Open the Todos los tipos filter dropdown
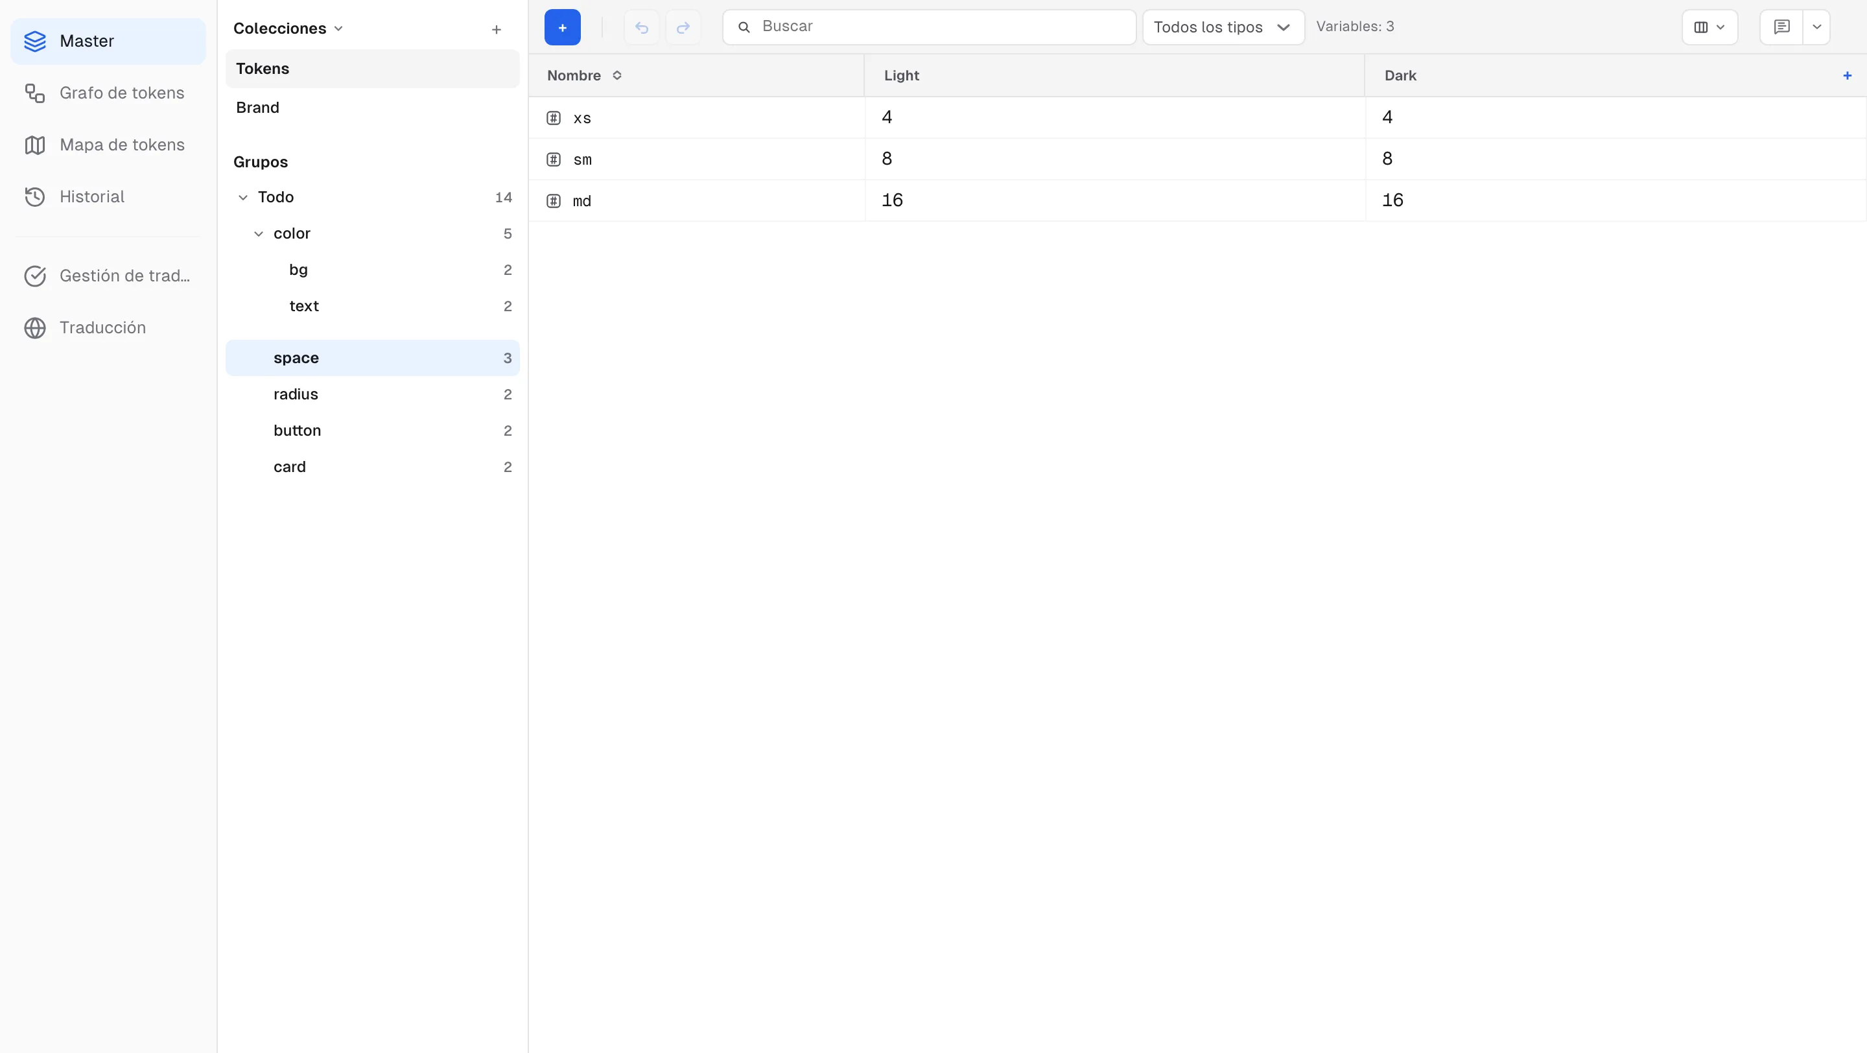 tap(1223, 27)
